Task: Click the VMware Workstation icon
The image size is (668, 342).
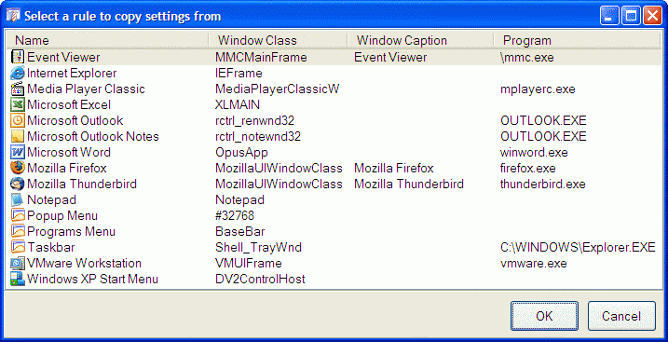Action: coord(18,263)
